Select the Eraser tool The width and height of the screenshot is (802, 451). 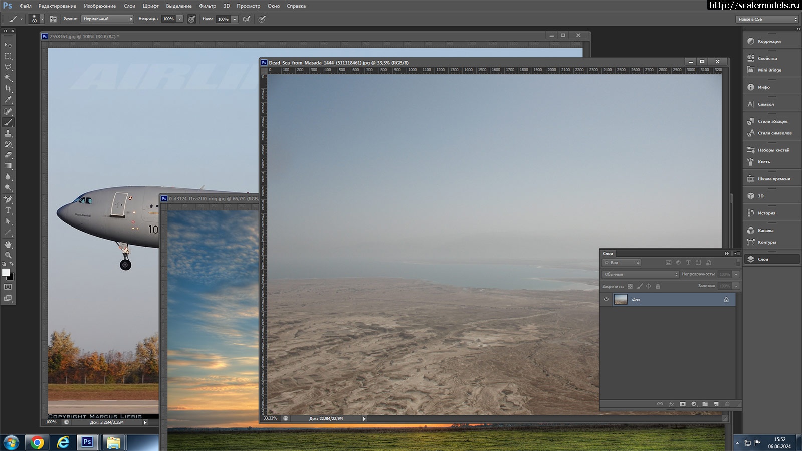pos(8,155)
